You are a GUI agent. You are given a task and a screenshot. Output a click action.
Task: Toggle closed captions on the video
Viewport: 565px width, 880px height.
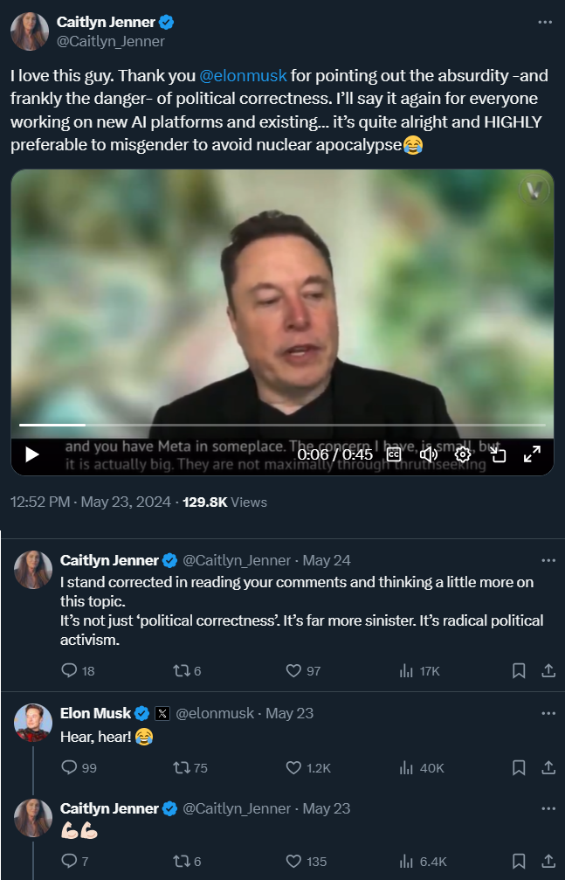pyautogui.click(x=394, y=454)
